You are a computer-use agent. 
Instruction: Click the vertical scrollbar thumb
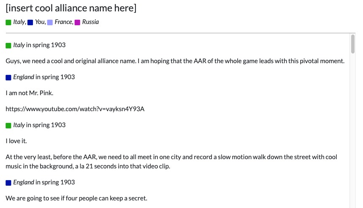coord(353,44)
